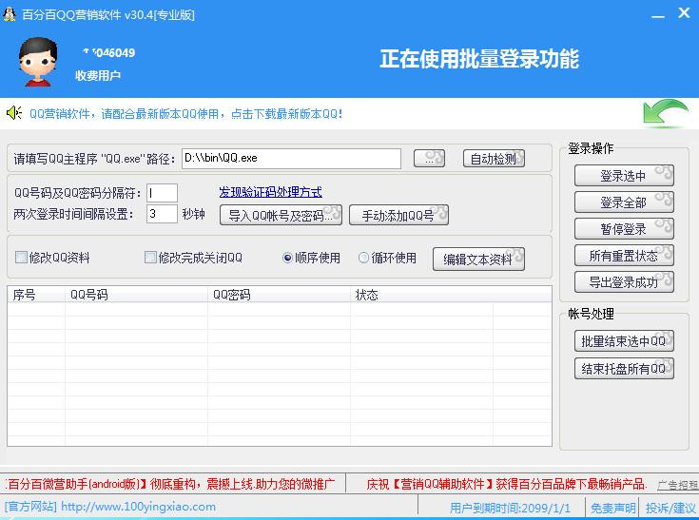Open the 投诉/建议 link
This screenshot has width=699, height=520.
tap(670, 508)
